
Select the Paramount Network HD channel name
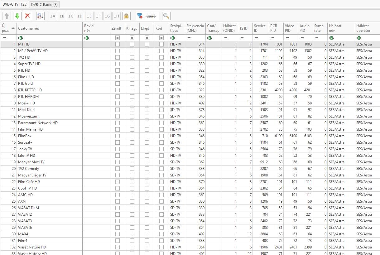click(38, 123)
